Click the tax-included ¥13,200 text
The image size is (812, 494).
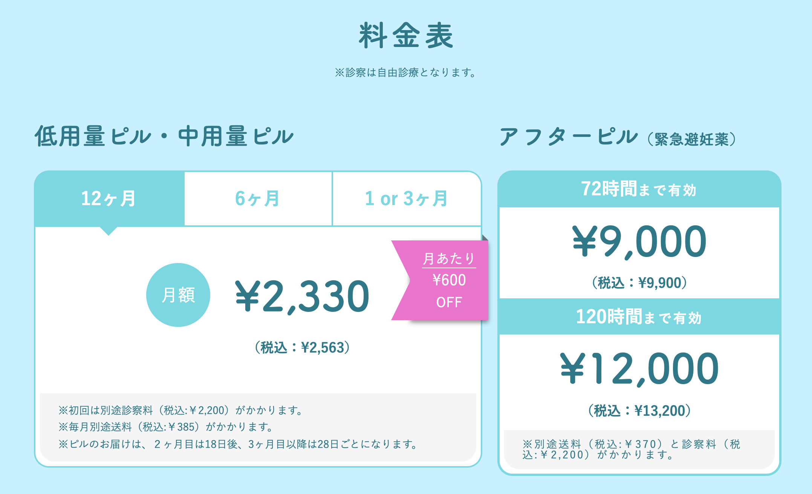coord(639,411)
